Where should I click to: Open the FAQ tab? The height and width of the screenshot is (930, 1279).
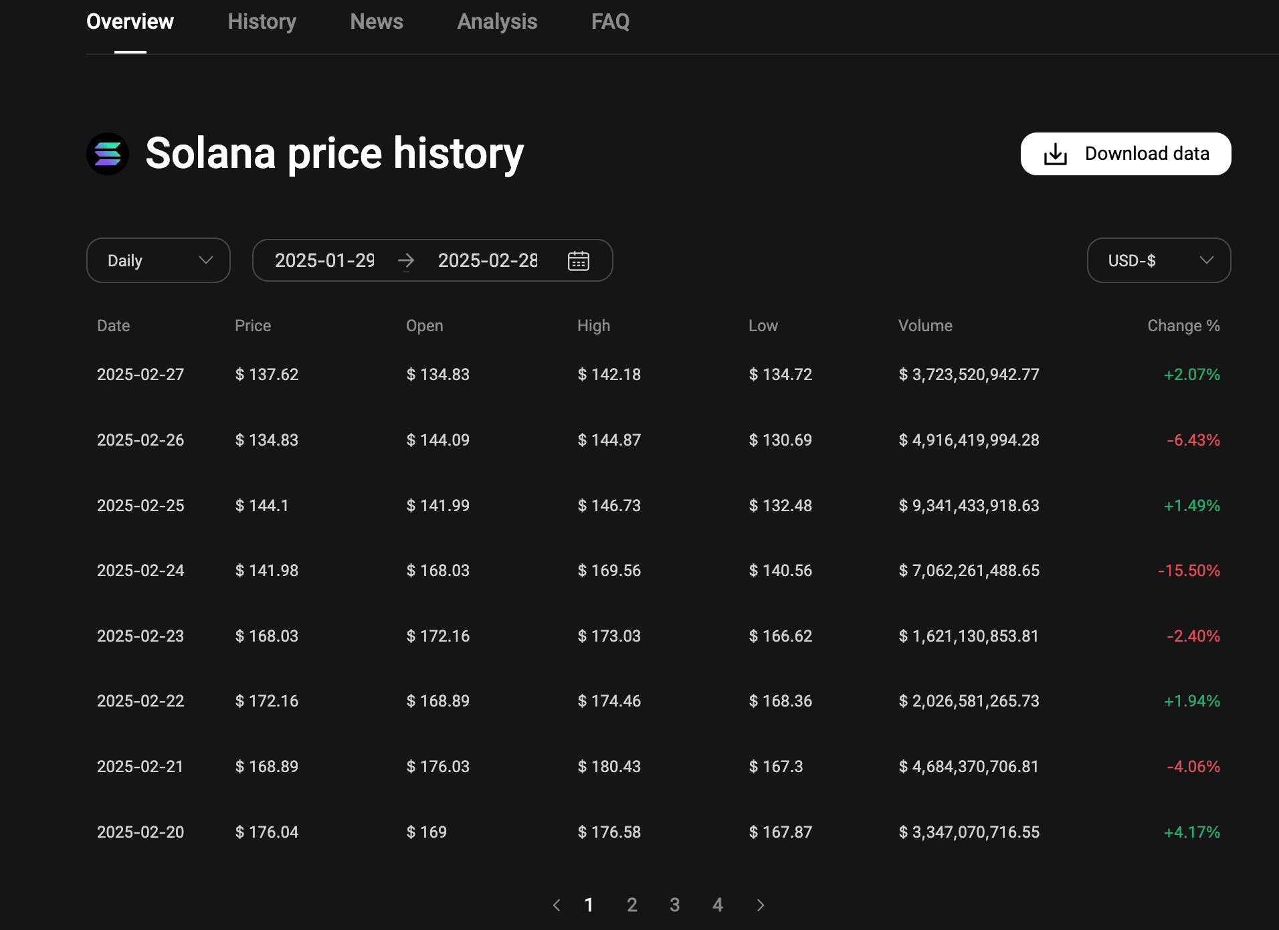(609, 21)
